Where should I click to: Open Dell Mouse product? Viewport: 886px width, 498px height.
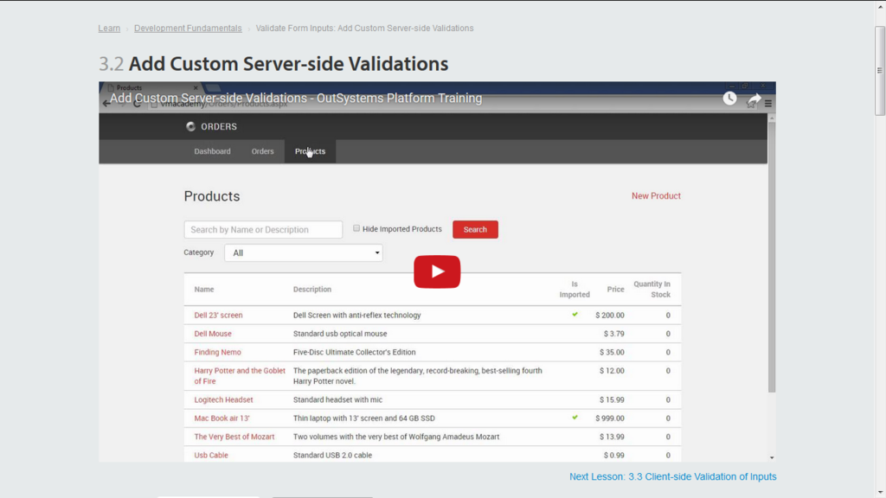(x=213, y=334)
